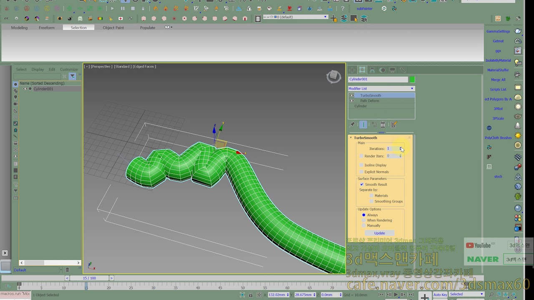The image size is (534, 300).
Task: Switch to the Object Paint ribbon tab
Action: point(113,27)
